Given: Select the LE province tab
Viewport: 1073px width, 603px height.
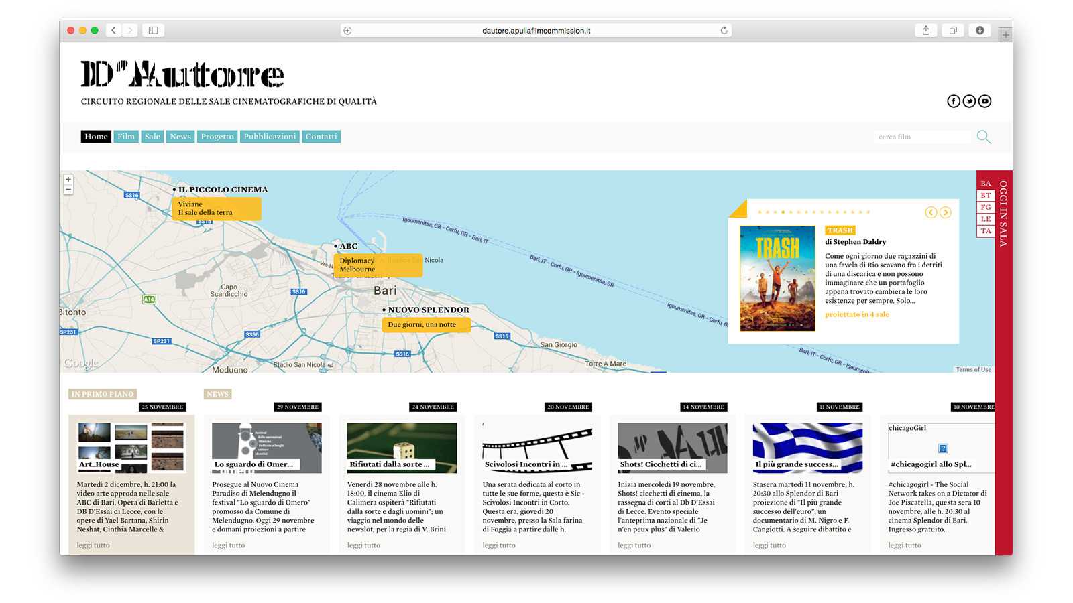Looking at the screenshot, I should pos(985,219).
